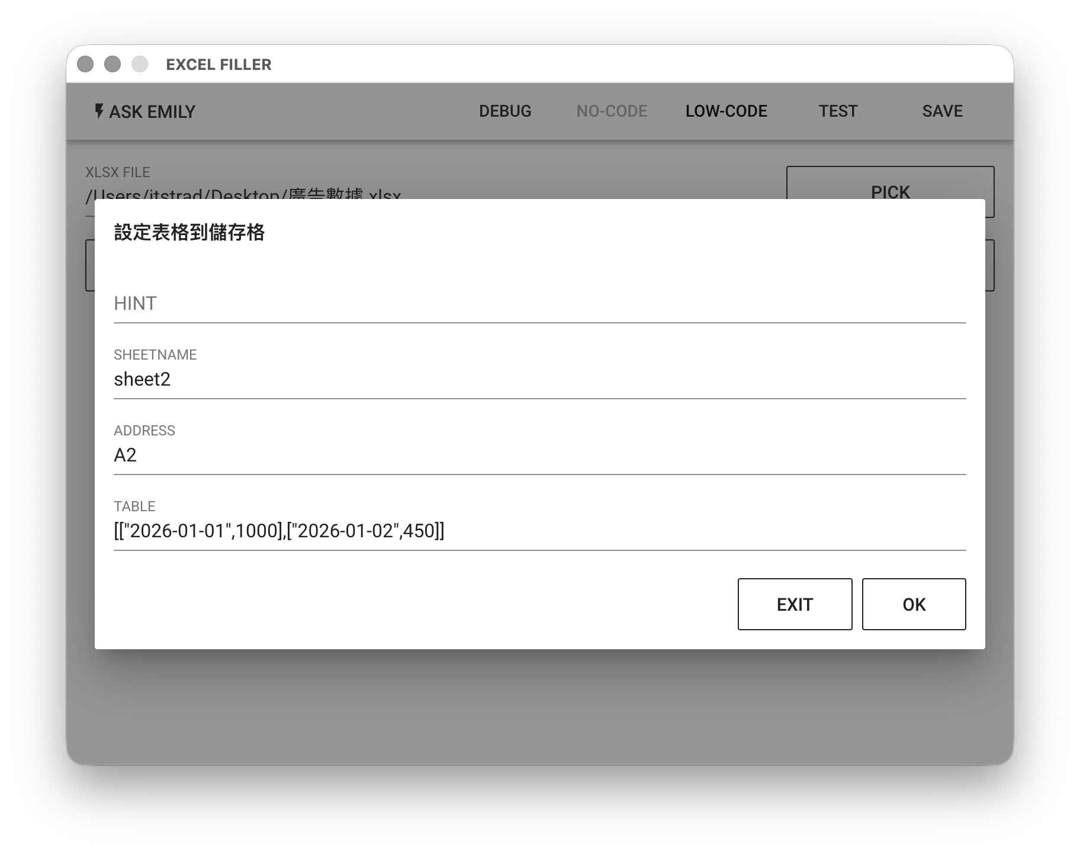Click the TABLE field with date array
Image resolution: width=1080 pixels, height=853 pixels.
tap(539, 531)
